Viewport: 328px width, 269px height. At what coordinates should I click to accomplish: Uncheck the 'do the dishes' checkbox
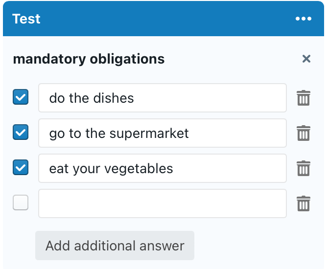tap(21, 97)
